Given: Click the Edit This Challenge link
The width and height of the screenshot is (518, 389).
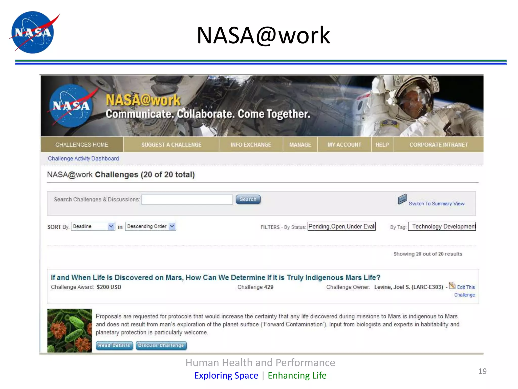Looking at the screenshot, I should pos(465,291).
